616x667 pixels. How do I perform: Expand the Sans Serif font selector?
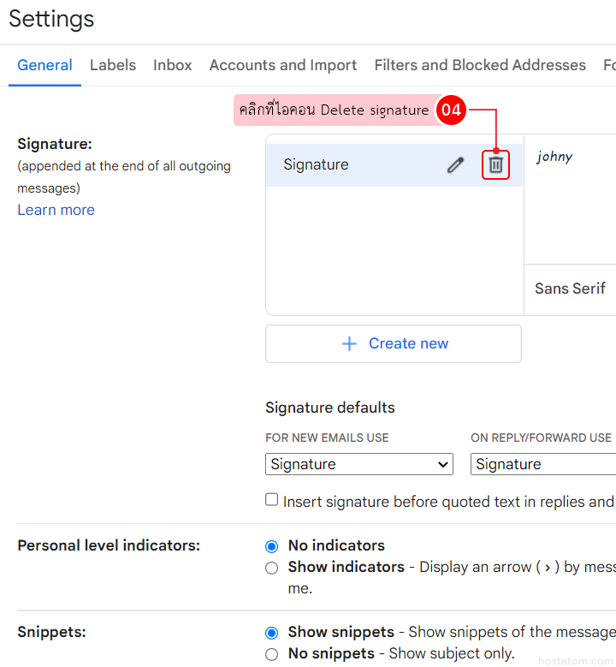570,289
